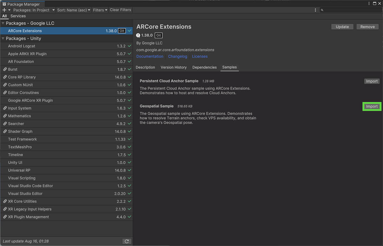The height and width of the screenshot is (246, 383).
Task: Select the Samples tab
Action: (x=229, y=67)
